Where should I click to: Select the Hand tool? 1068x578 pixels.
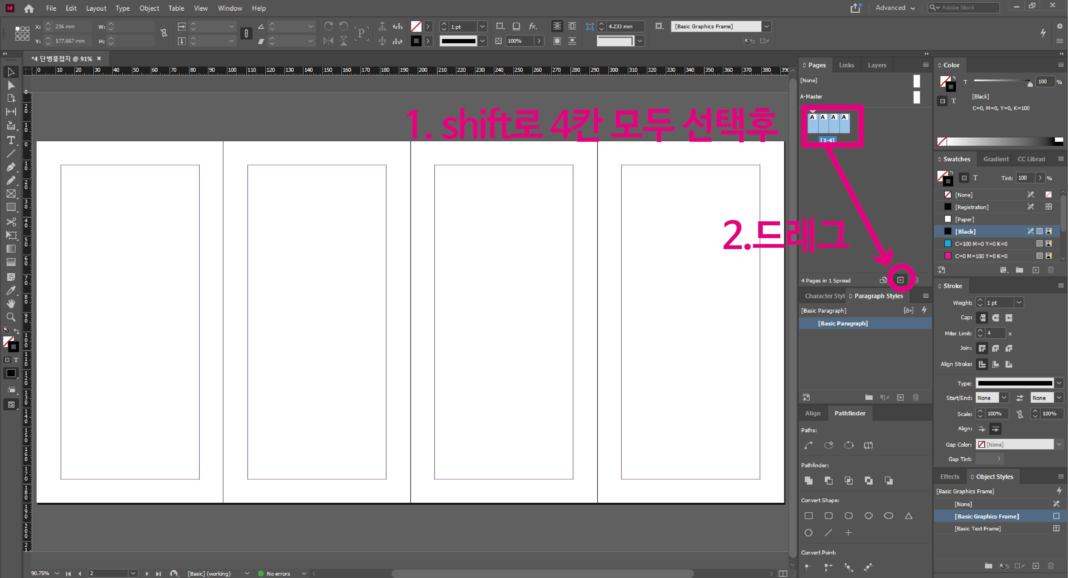(11, 304)
